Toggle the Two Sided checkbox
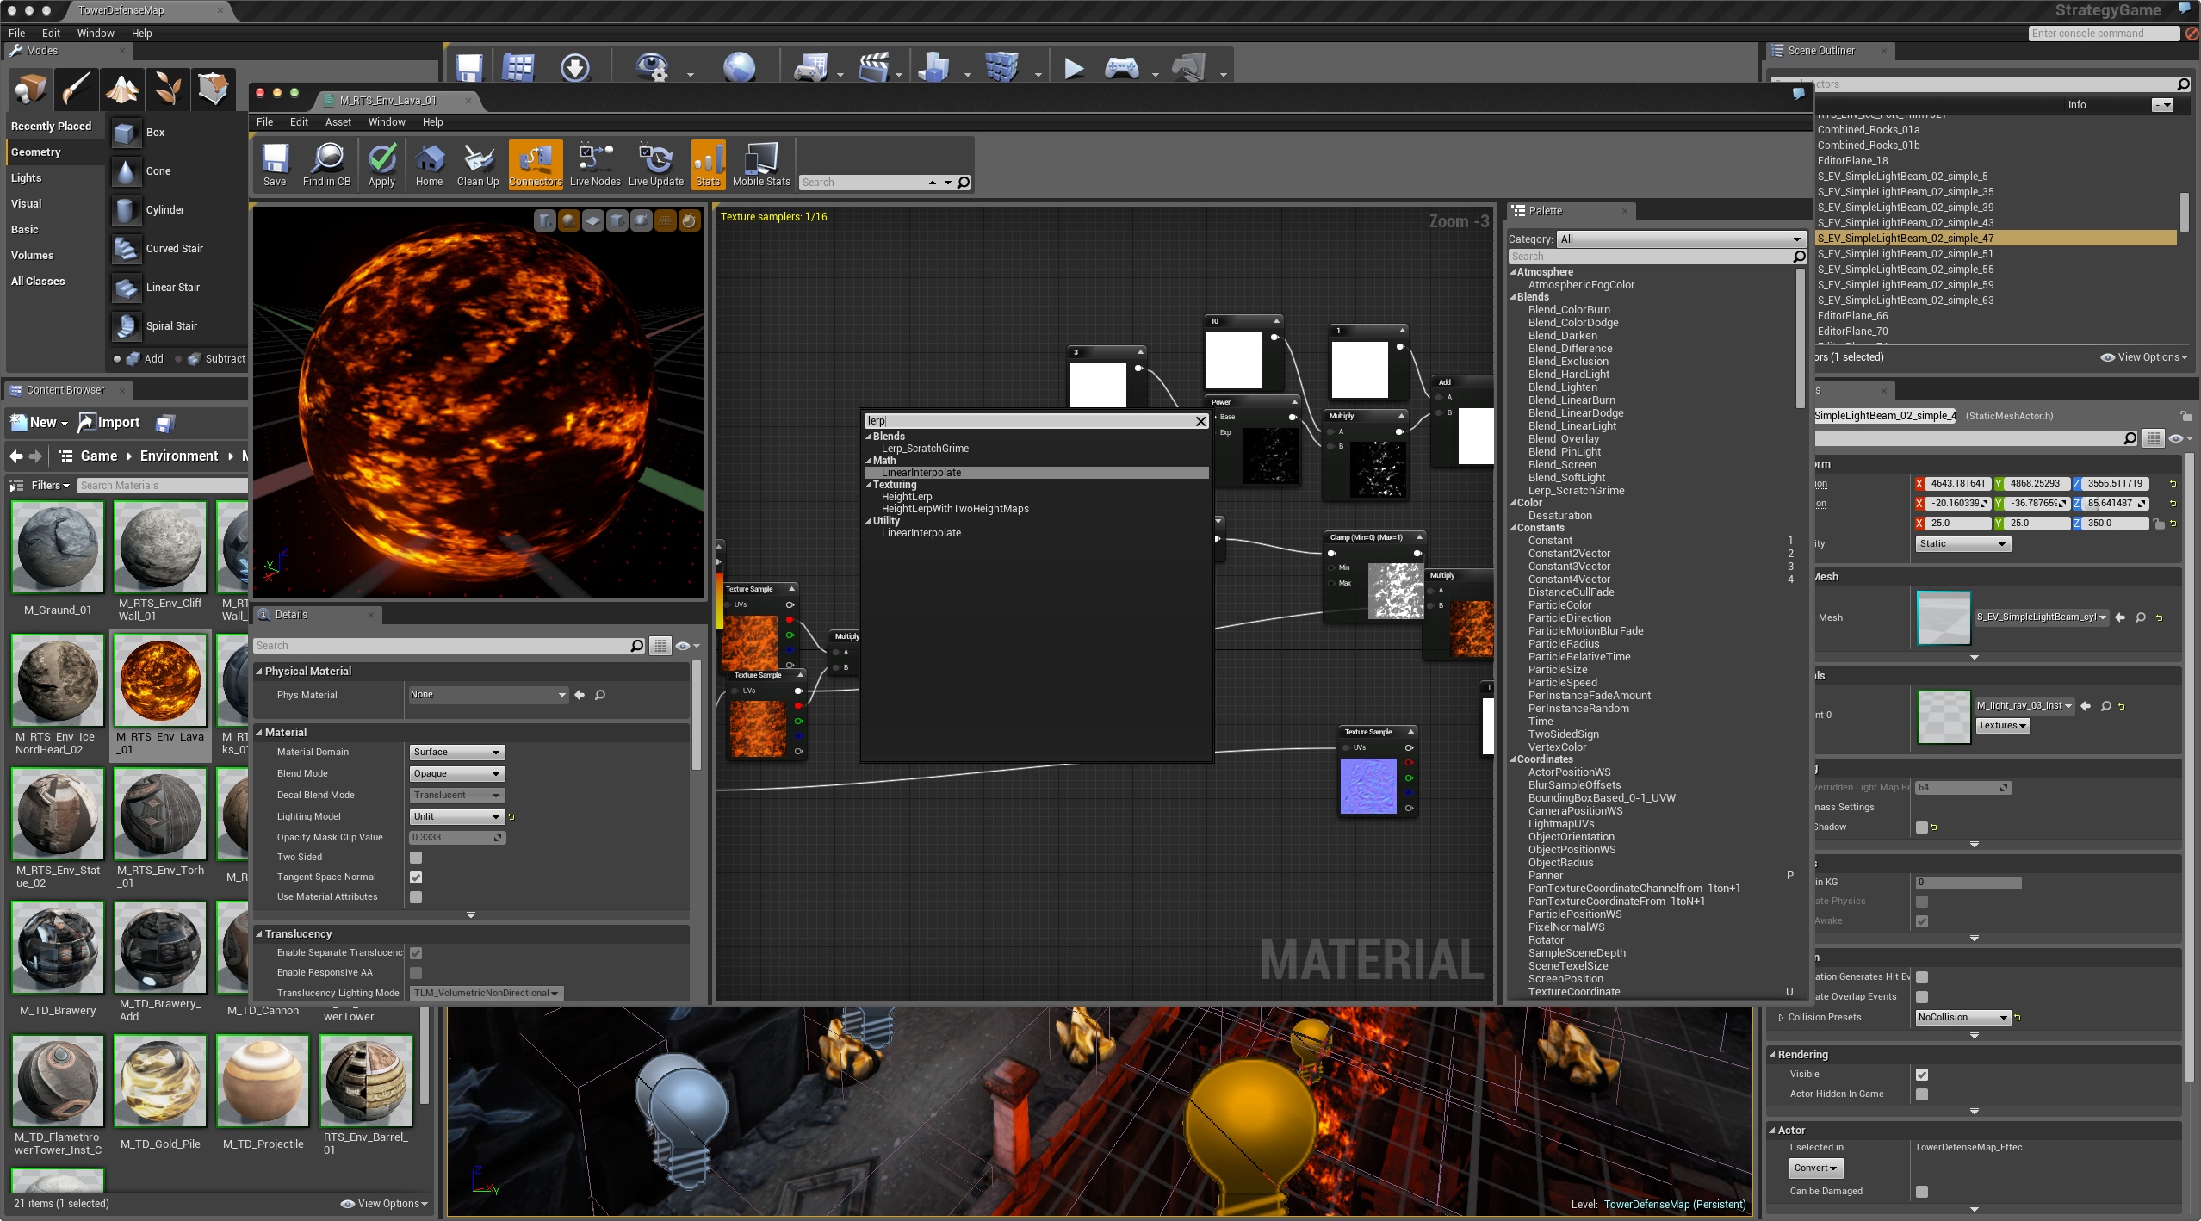 (x=416, y=858)
